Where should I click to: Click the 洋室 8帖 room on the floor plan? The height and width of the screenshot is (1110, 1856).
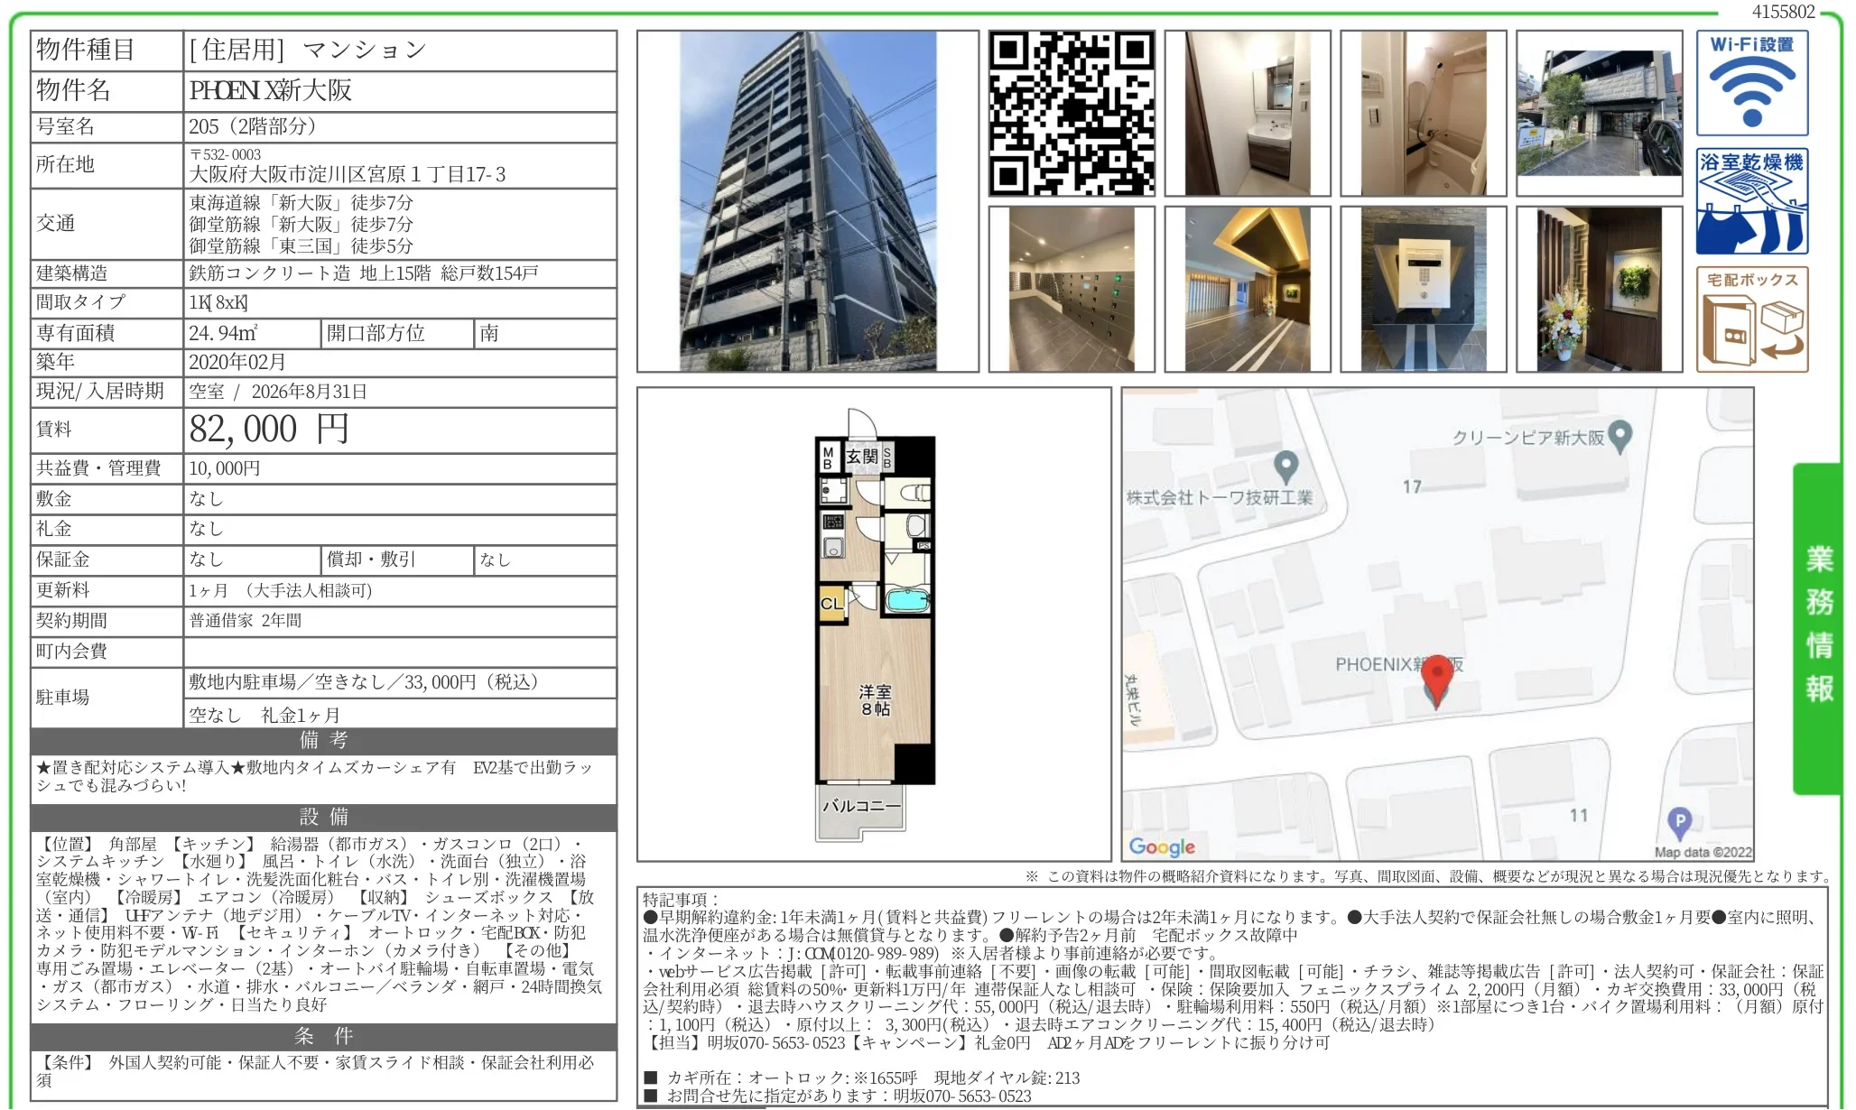tap(875, 700)
